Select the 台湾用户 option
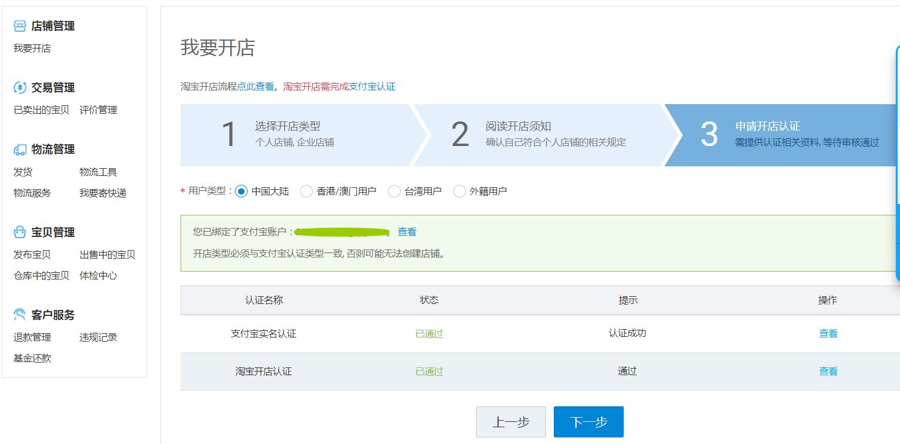 click(394, 190)
